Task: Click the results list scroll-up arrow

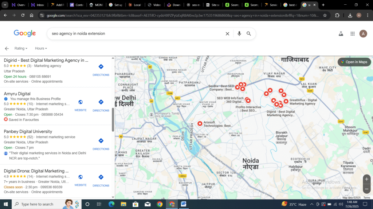Action: (x=113, y=58)
